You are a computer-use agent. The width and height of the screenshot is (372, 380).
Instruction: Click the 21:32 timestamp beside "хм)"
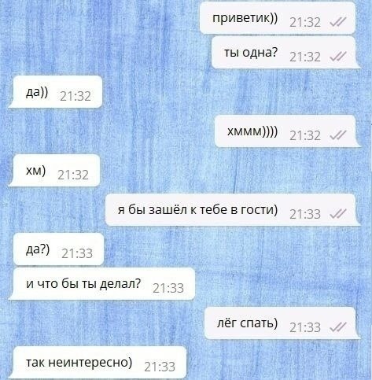click(x=73, y=175)
